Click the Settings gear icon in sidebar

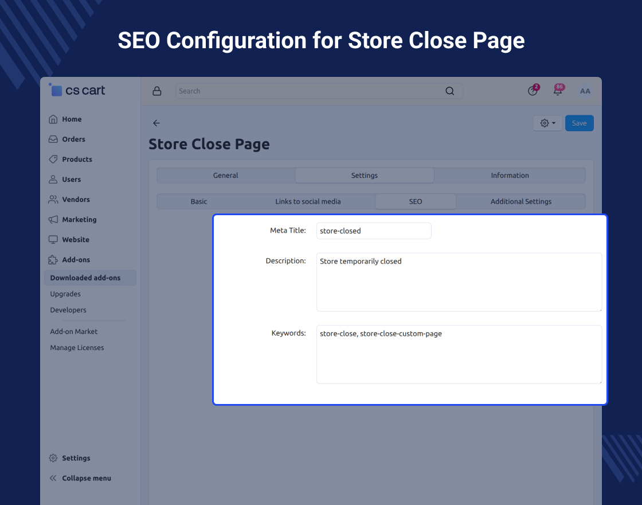coord(53,459)
